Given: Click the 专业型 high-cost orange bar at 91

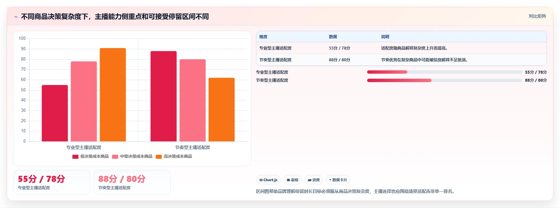Looking at the screenshot, I should 113,95.
